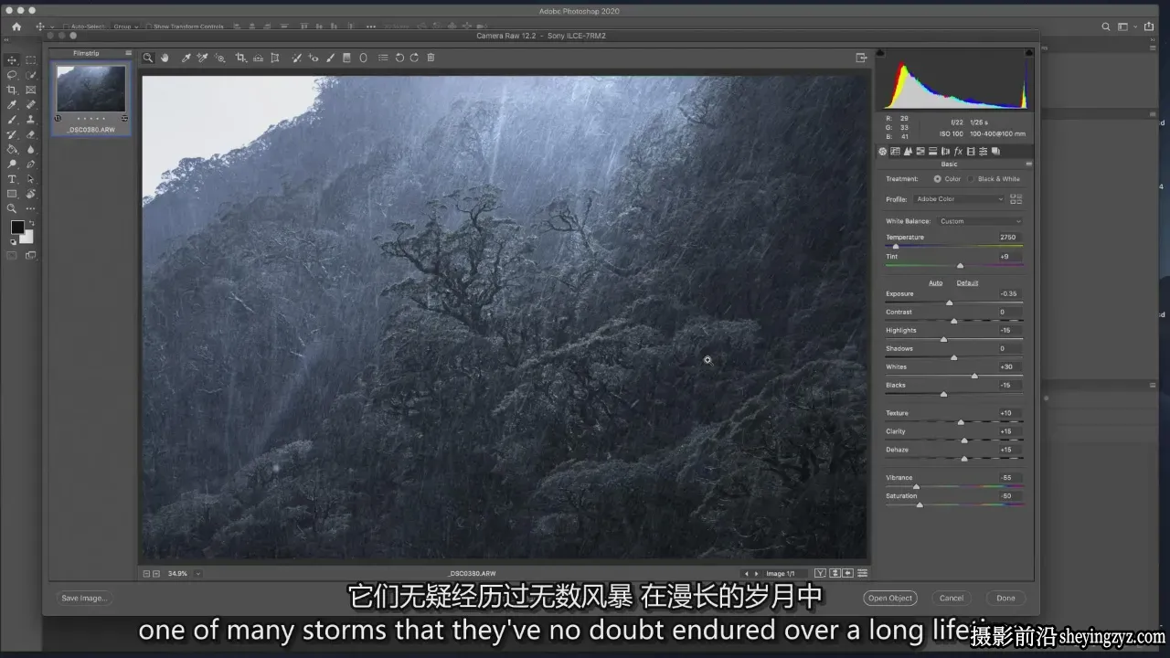Toggle before/after view (Y icon)
The image size is (1170, 658).
(x=820, y=573)
